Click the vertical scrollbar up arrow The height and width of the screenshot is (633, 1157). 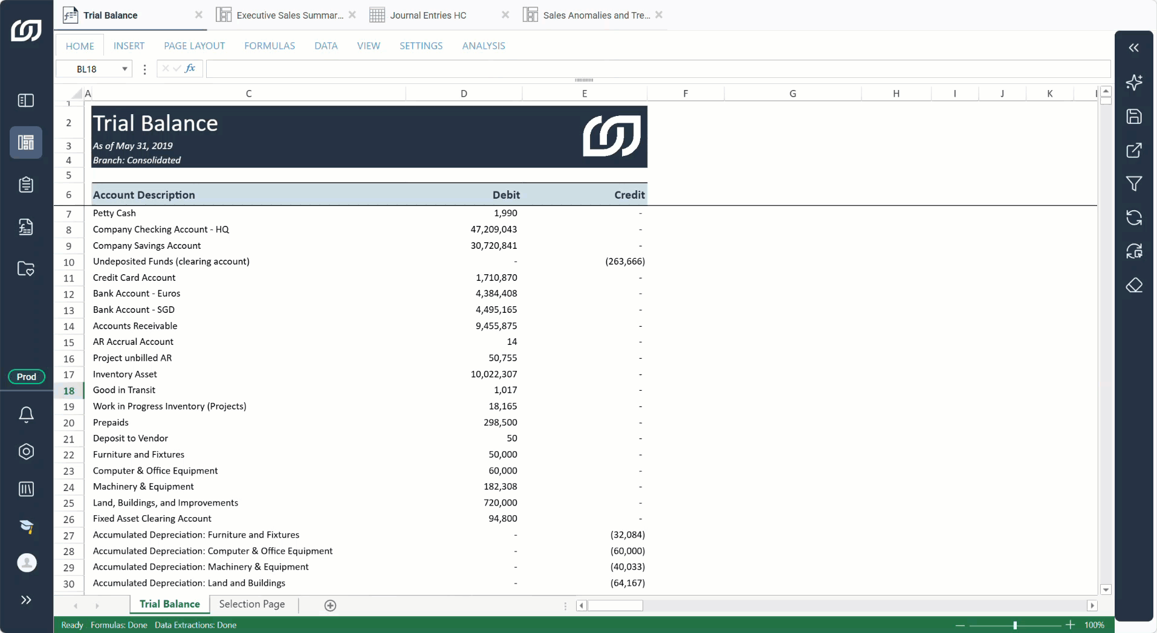[x=1106, y=91]
